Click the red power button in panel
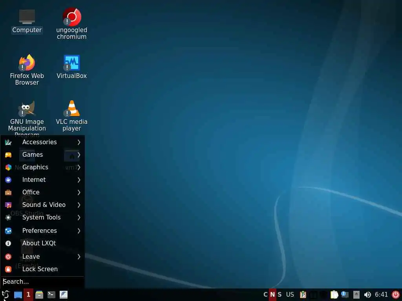Screen dimensions: 402x301 (x=396, y=295)
